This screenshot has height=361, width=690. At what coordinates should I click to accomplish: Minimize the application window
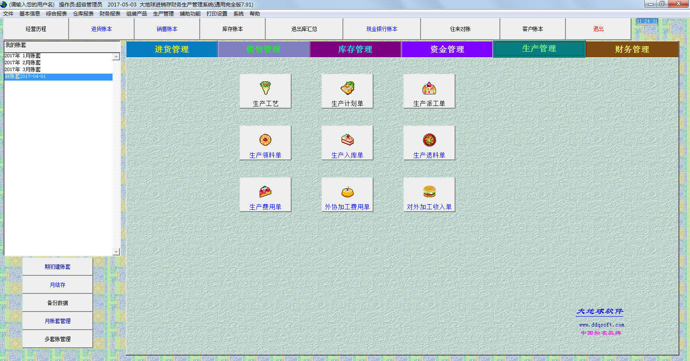click(x=651, y=4)
